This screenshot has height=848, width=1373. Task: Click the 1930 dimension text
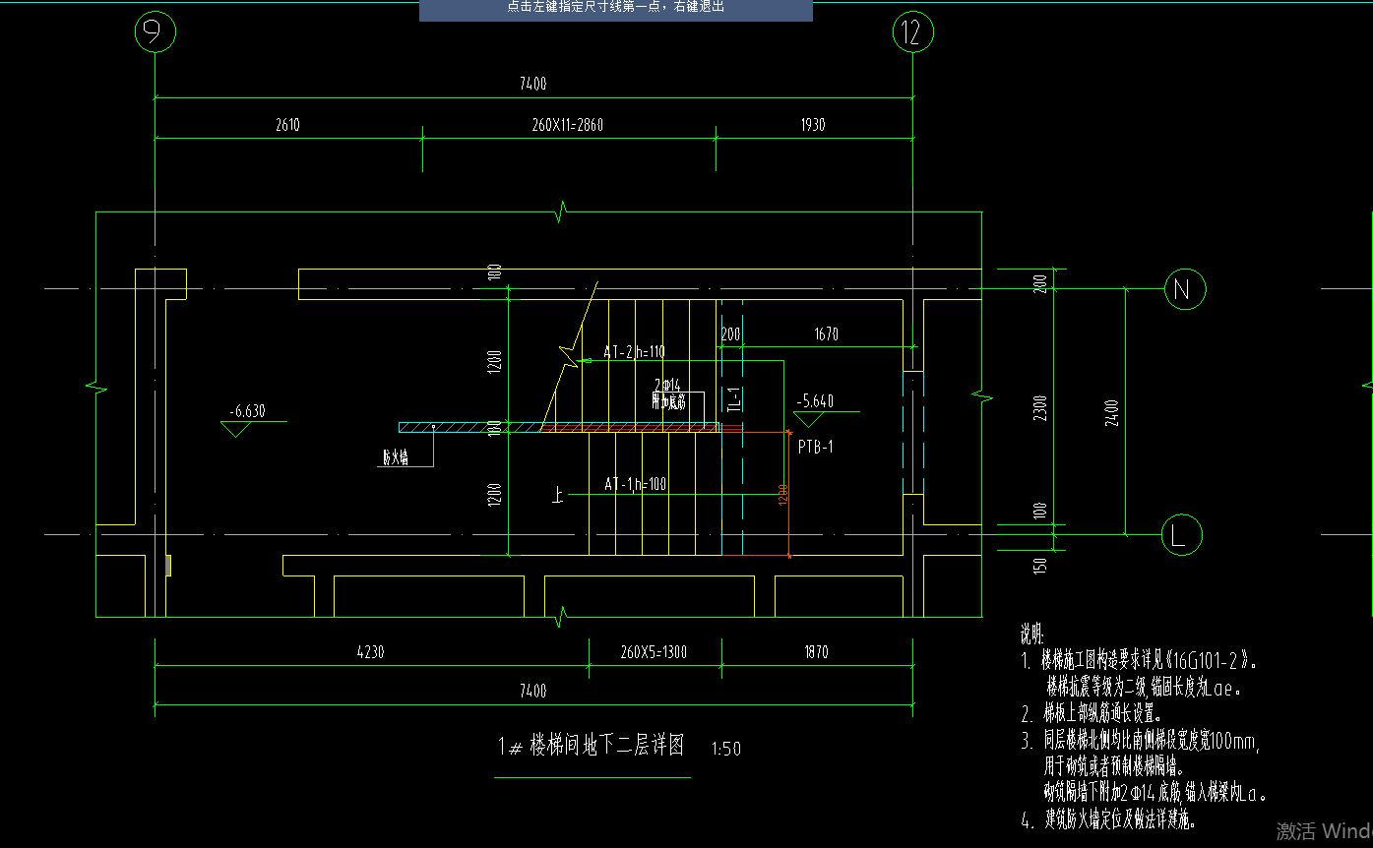pos(813,125)
